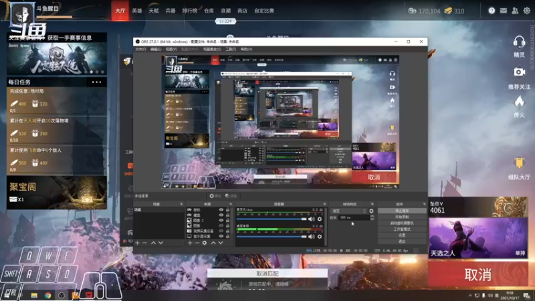Screen dimensions: 535x301
Task: Open the OBS 视图(V) menu
Action: (x=171, y=49)
